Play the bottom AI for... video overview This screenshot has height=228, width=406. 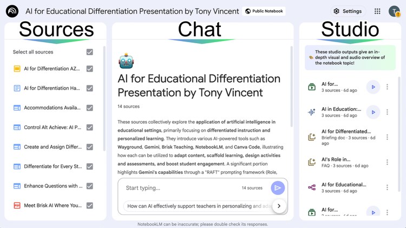pos(373,212)
